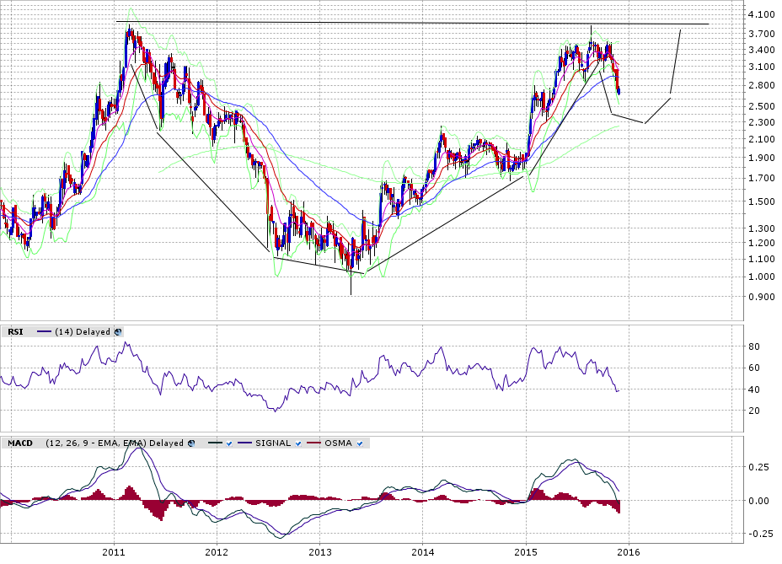Click the 2015 label on the time axis
This screenshot has height=564, width=782.
tap(526, 552)
